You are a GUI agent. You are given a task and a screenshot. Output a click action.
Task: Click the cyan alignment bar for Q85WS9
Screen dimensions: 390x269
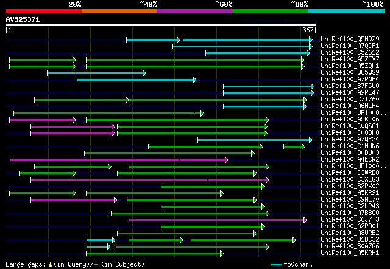[96, 73]
